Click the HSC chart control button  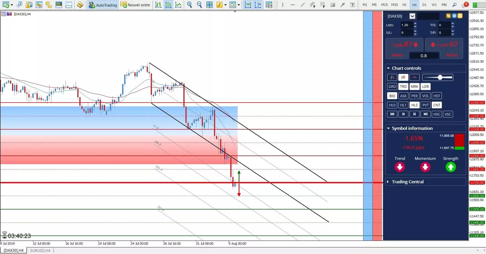point(437,114)
